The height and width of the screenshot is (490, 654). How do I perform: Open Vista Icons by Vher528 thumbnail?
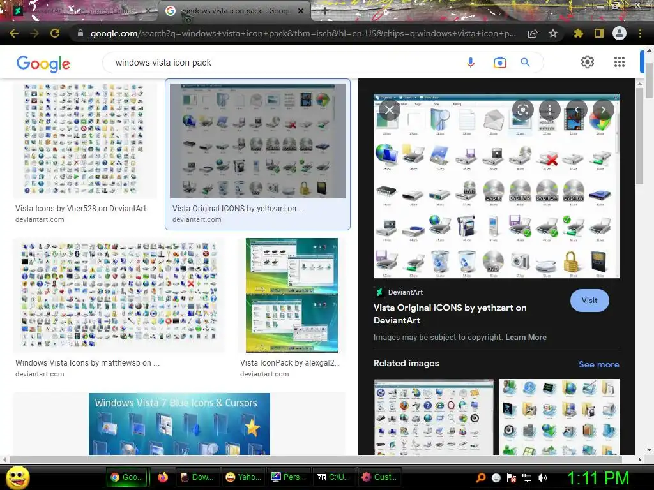tap(85, 141)
